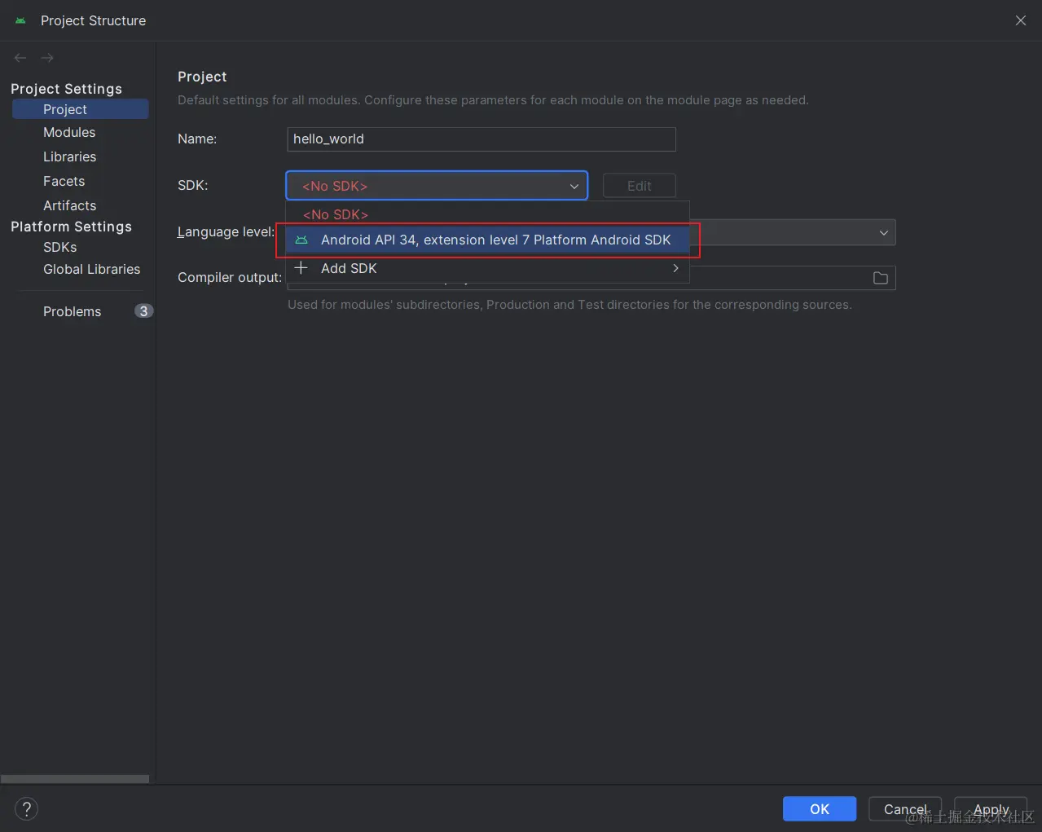Image resolution: width=1042 pixels, height=832 pixels.
Task: Select the <No SDK> option in list
Action: [x=336, y=214]
